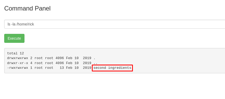Click 4096 on the drwxrwxrwx row

[x=60, y=58]
